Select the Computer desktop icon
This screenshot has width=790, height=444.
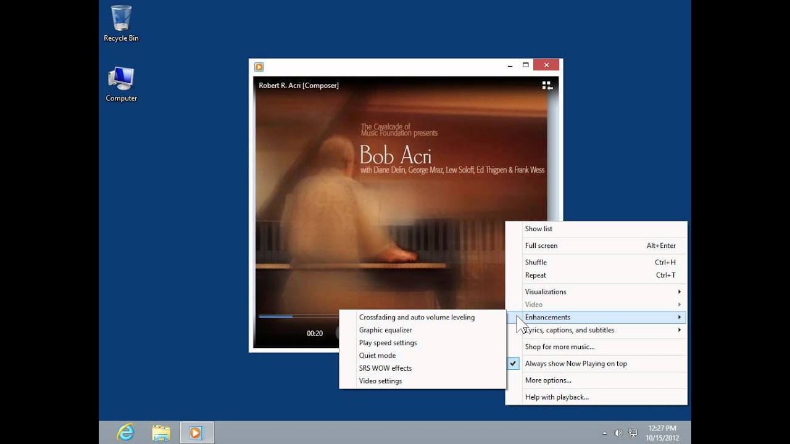[121, 84]
